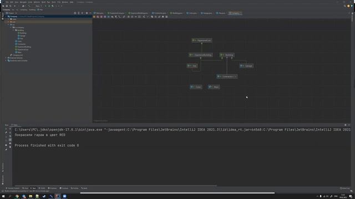The width and height of the screenshot is (355, 199).
Task: Switch to ExpensiveCost.java editor tab
Action: coord(116,13)
